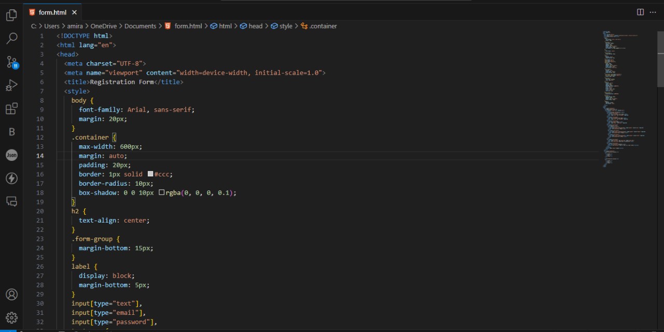Click the '.container {' selector line
This screenshot has height=332, width=664.
coord(94,137)
